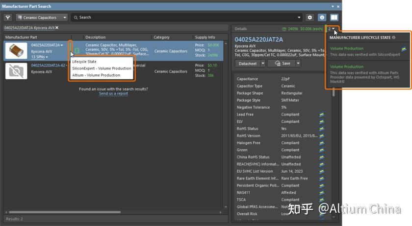The width and height of the screenshot is (412, 226).
Task: Click the green component models icon in first row
Action: [x=77, y=50]
